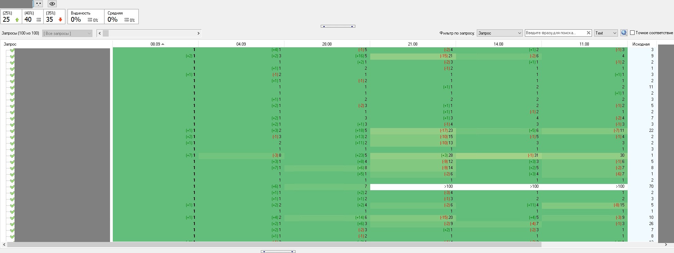
Task: Click the 14.08 column header
Action: (x=499, y=44)
